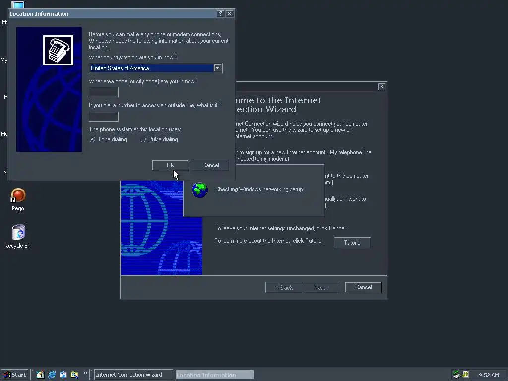
Task: Click the help question mark button
Action: click(x=221, y=13)
